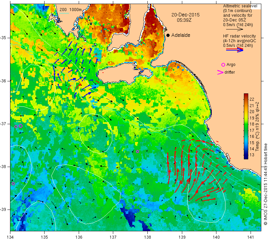
Task: Click the 'Altimetric sealevel' legend heading
Action: tap(240, 6)
